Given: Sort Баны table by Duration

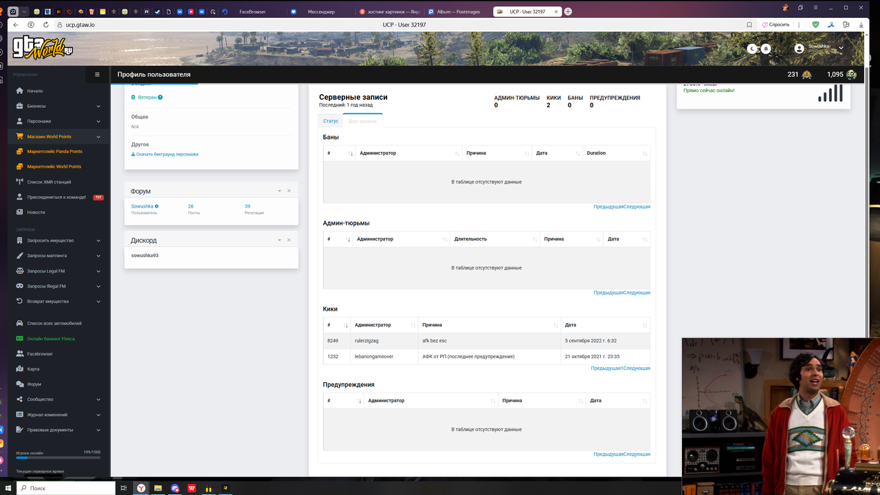Looking at the screenshot, I should pyautogui.click(x=616, y=153).
